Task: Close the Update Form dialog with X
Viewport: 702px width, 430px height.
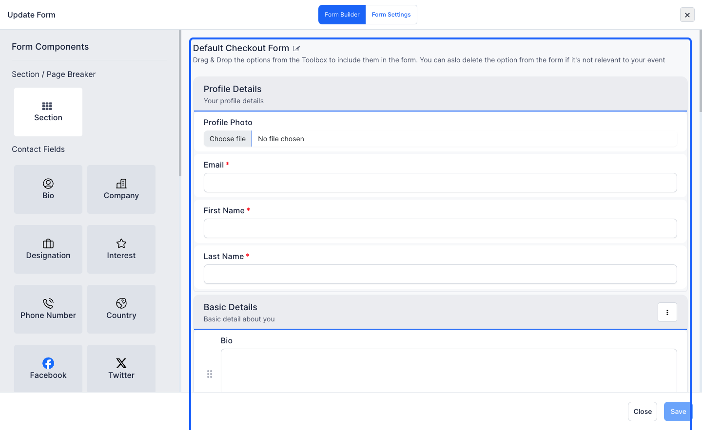Action: (x=687, y=15)
